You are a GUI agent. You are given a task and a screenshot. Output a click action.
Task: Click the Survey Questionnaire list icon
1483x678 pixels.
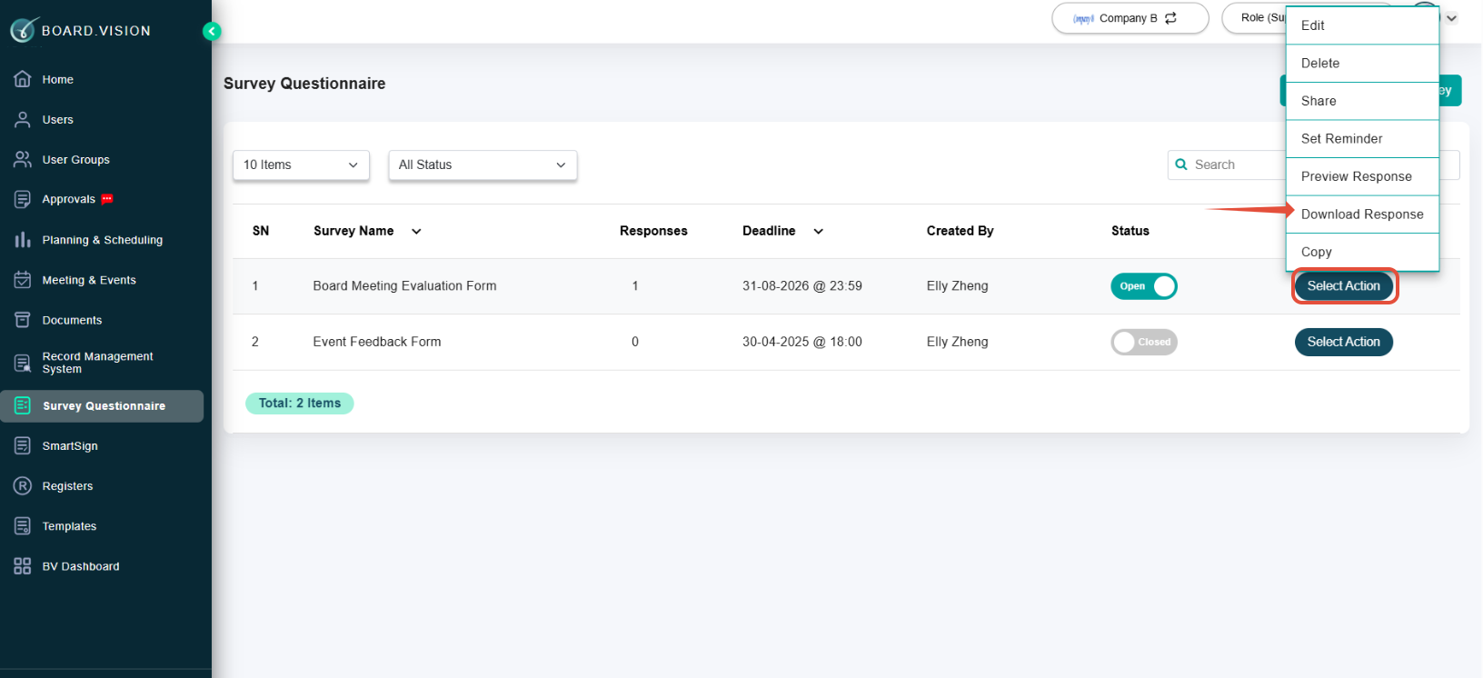pyautogui.click(x=23, y=405)
